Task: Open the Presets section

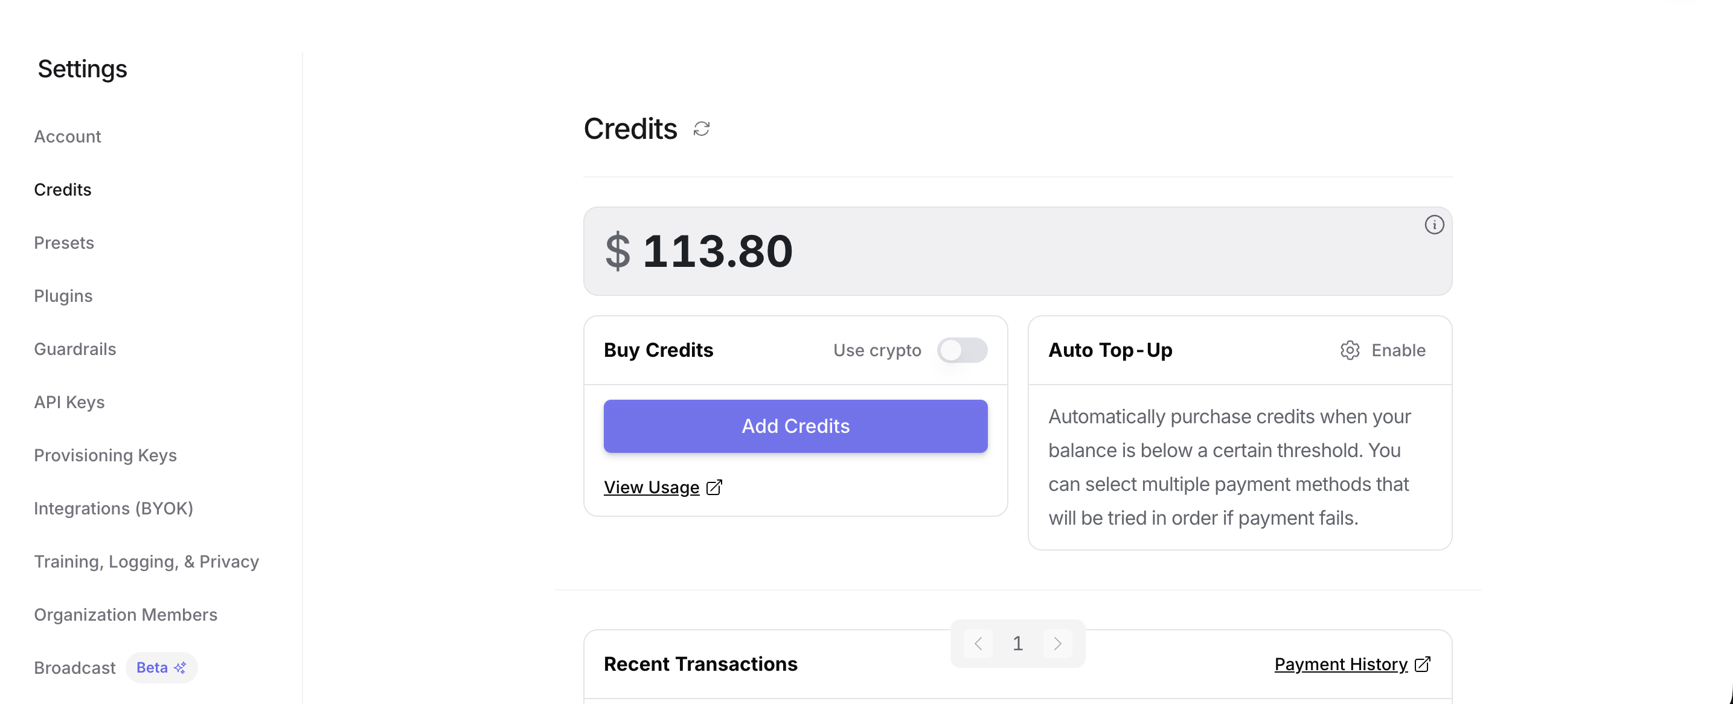Action: [x=64, y=243]
